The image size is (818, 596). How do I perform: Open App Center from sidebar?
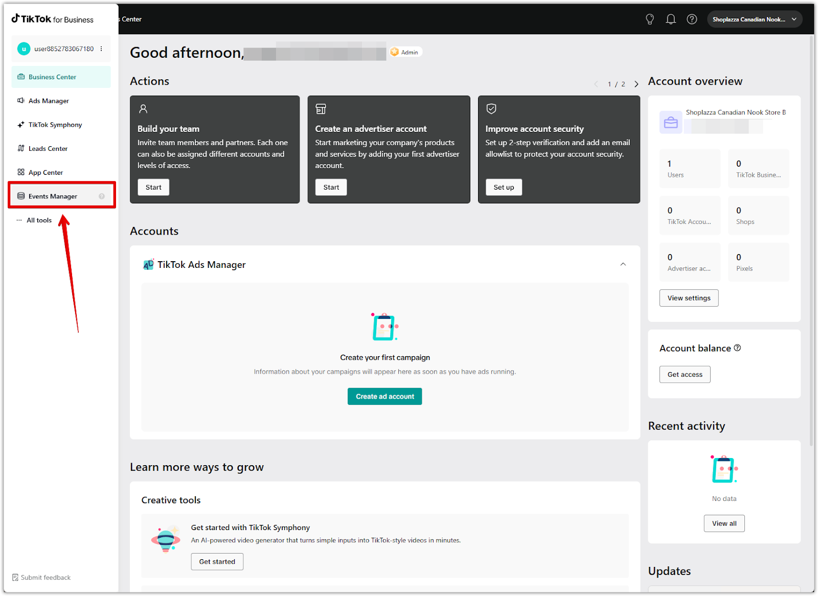(61, 172)
